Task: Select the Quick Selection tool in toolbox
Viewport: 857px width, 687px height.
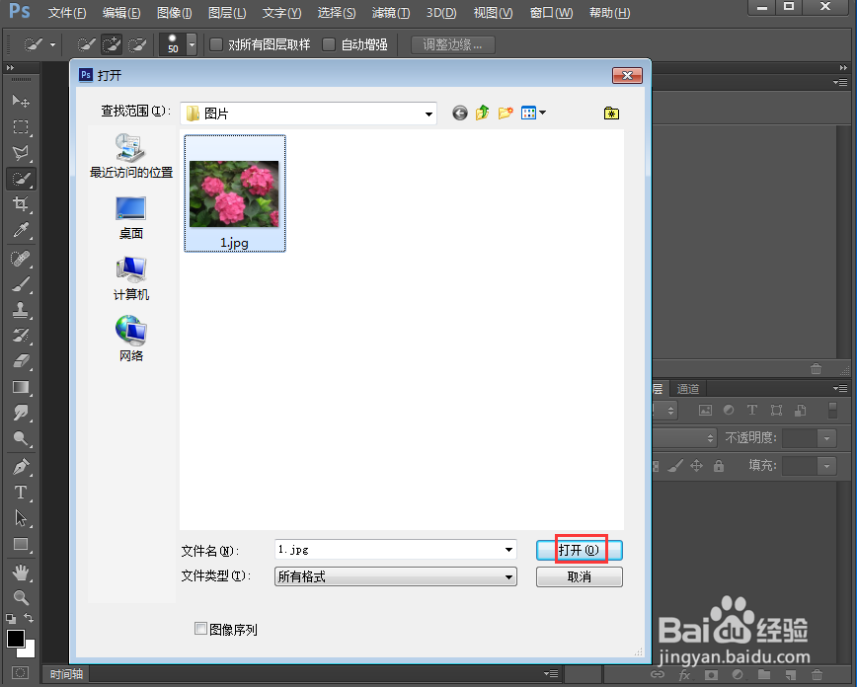Action: click(21, 179)
